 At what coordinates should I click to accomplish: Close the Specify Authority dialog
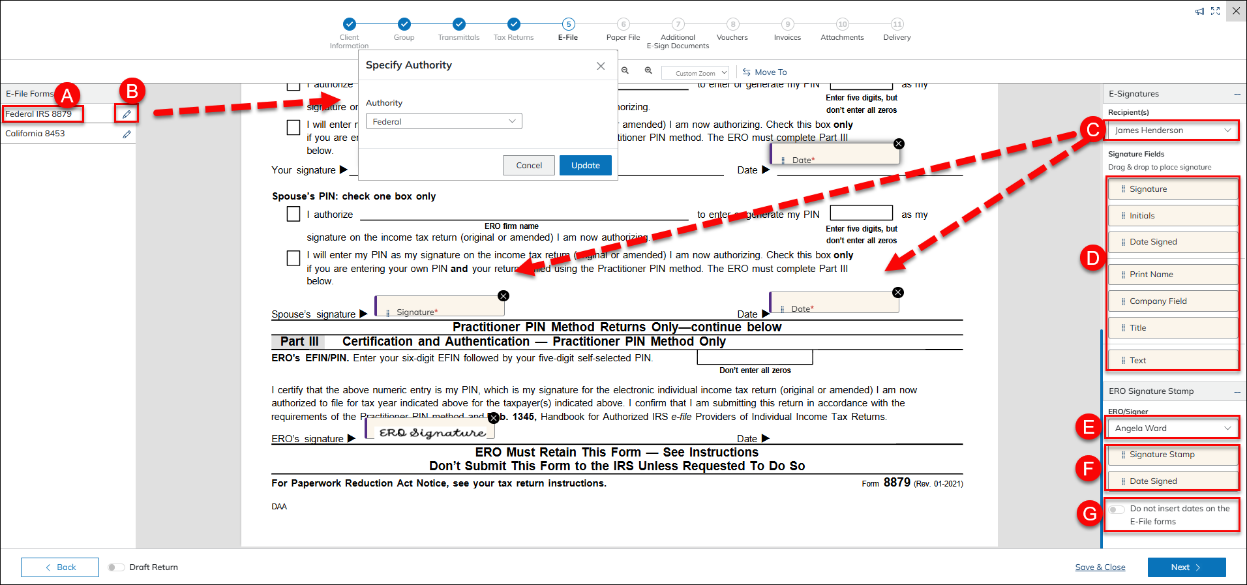tap(601, 66)
